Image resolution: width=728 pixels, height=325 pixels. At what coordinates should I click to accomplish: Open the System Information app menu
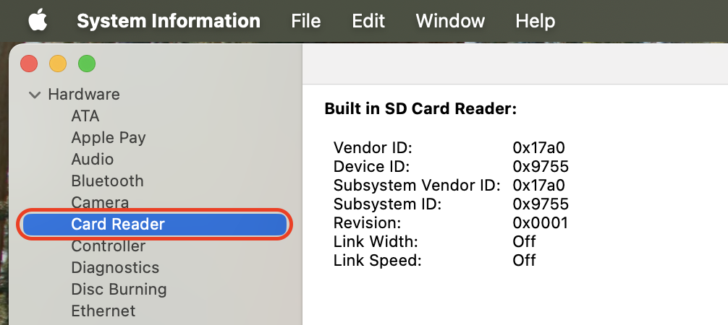(169, 21)
